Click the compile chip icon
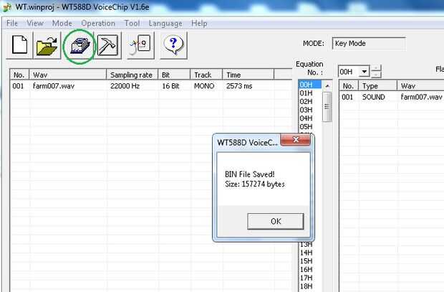Image resolution: width=444 pixels, height=292 pixels. point(80,46)
